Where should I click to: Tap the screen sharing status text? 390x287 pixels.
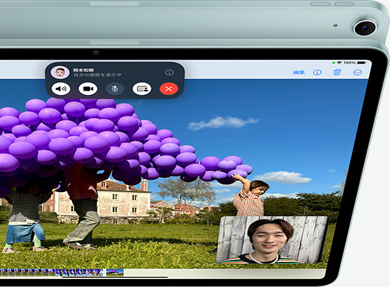[97, 75]
